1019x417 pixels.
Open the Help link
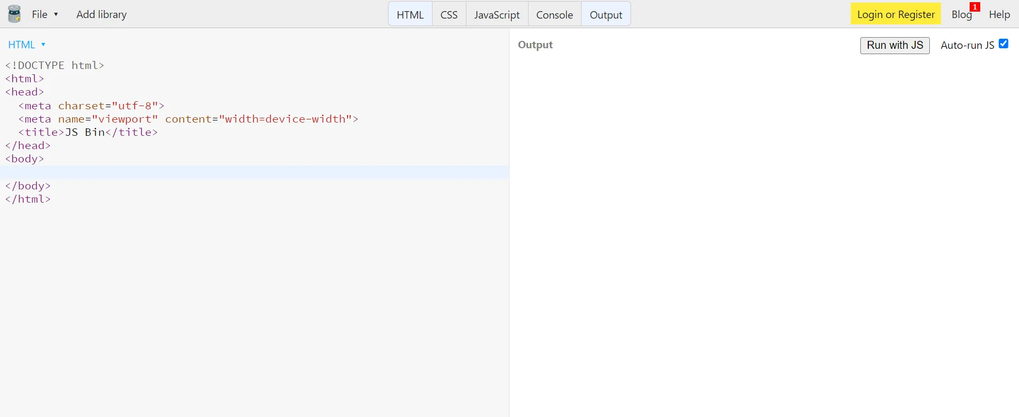(x=999, y=14)
